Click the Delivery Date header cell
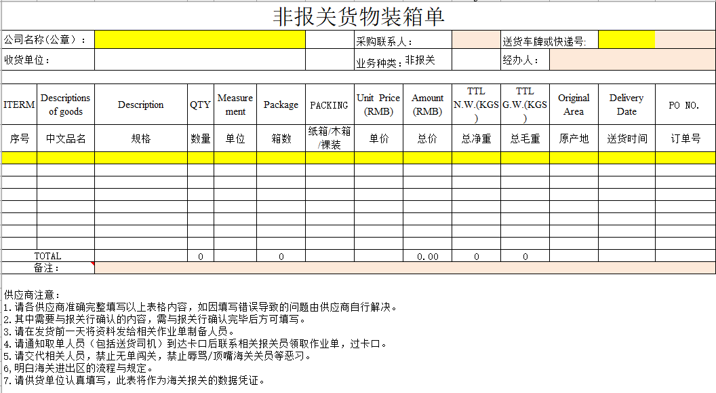Viewport: 716px width, 393px height. click(x=626, y=105)
